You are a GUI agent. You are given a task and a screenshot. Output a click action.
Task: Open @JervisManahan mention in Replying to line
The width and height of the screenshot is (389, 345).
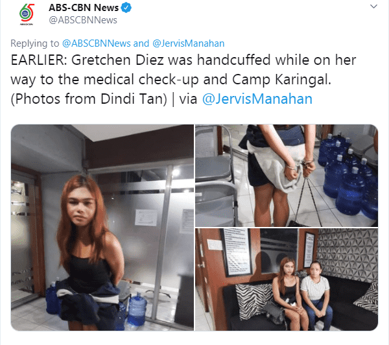click(188, 43)
